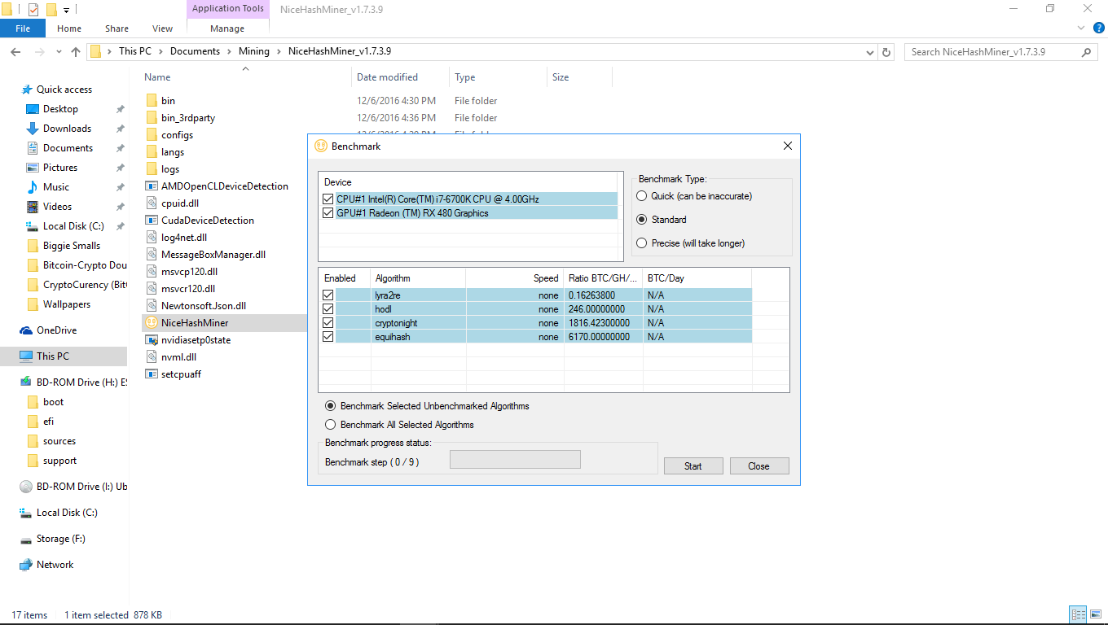Select Quick (can be inaccurate) benchmark type
The width and height of the screenshot is (1108, 625).
click(x=642, y=196)
